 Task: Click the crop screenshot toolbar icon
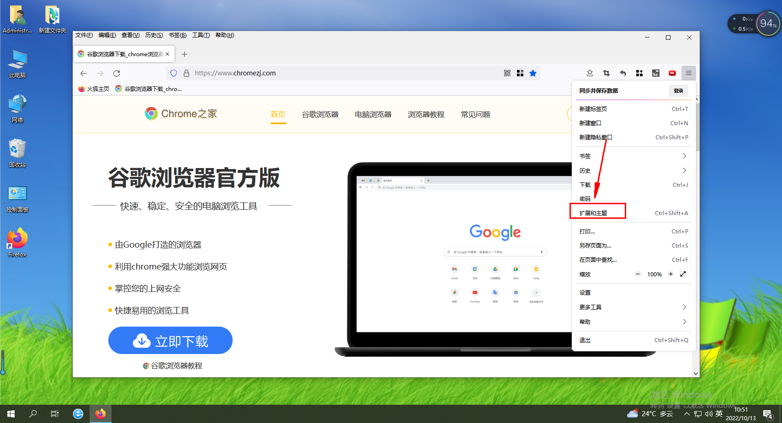click(x=606, y=73)
